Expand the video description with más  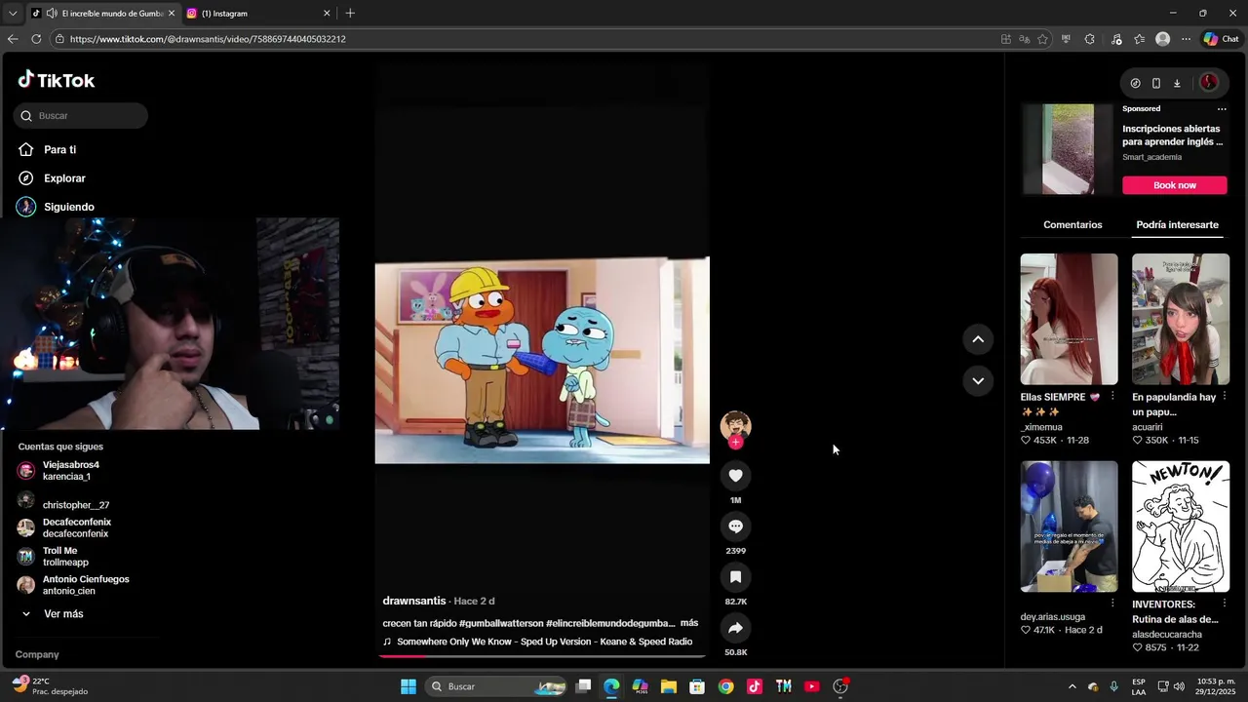[689, 623]
